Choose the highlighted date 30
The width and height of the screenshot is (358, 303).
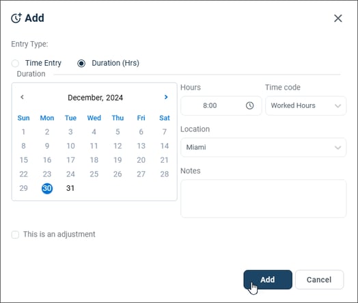point(47,188)
